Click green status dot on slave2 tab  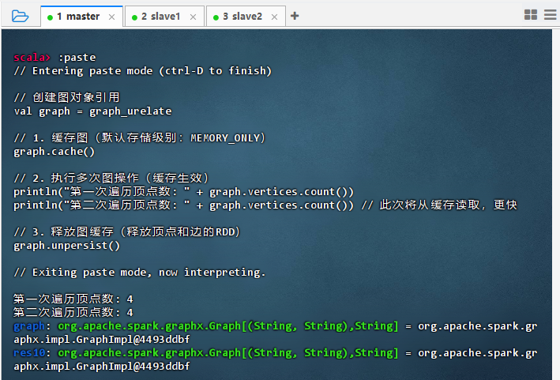pos(216,17)
